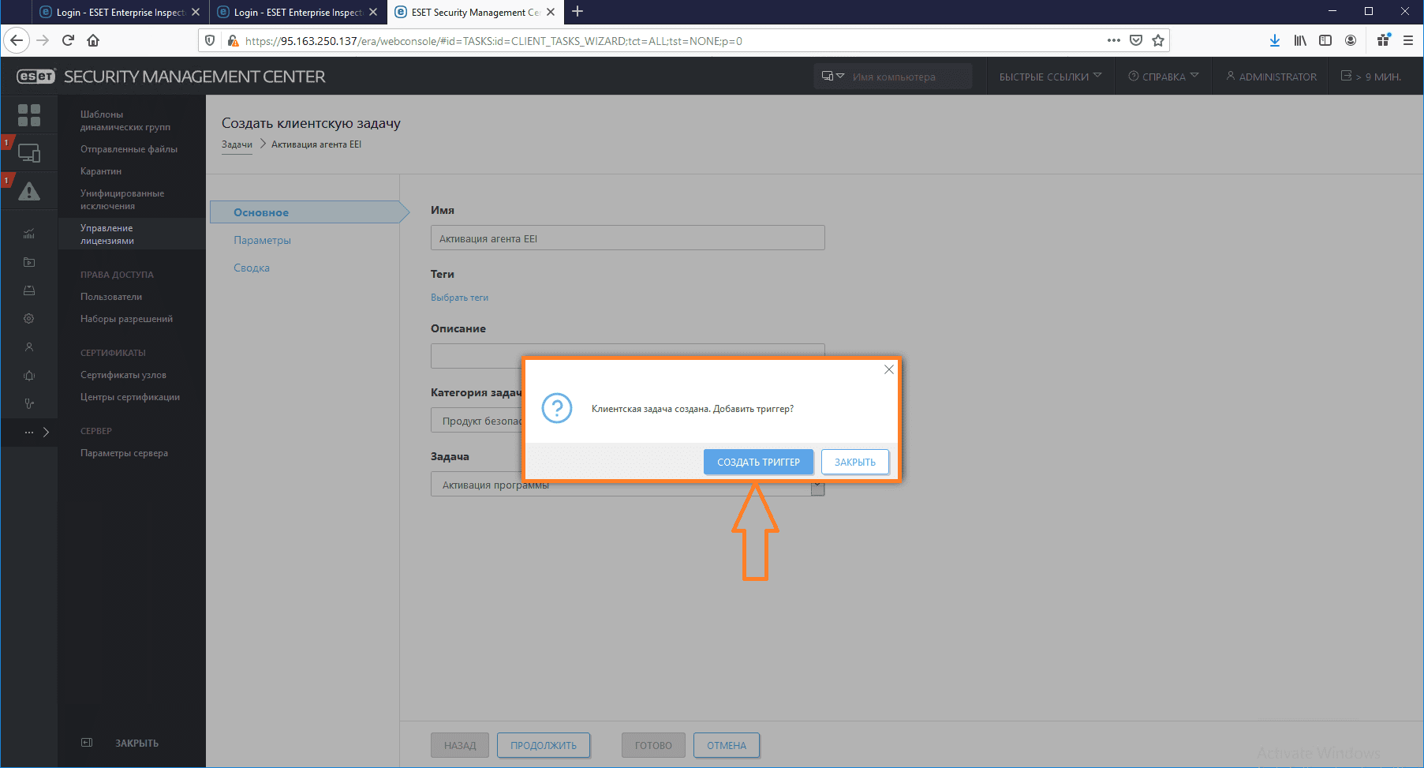Click tracking protection shield icon
The width and height of the screenshot is (1424, 768).
point(210,40)
